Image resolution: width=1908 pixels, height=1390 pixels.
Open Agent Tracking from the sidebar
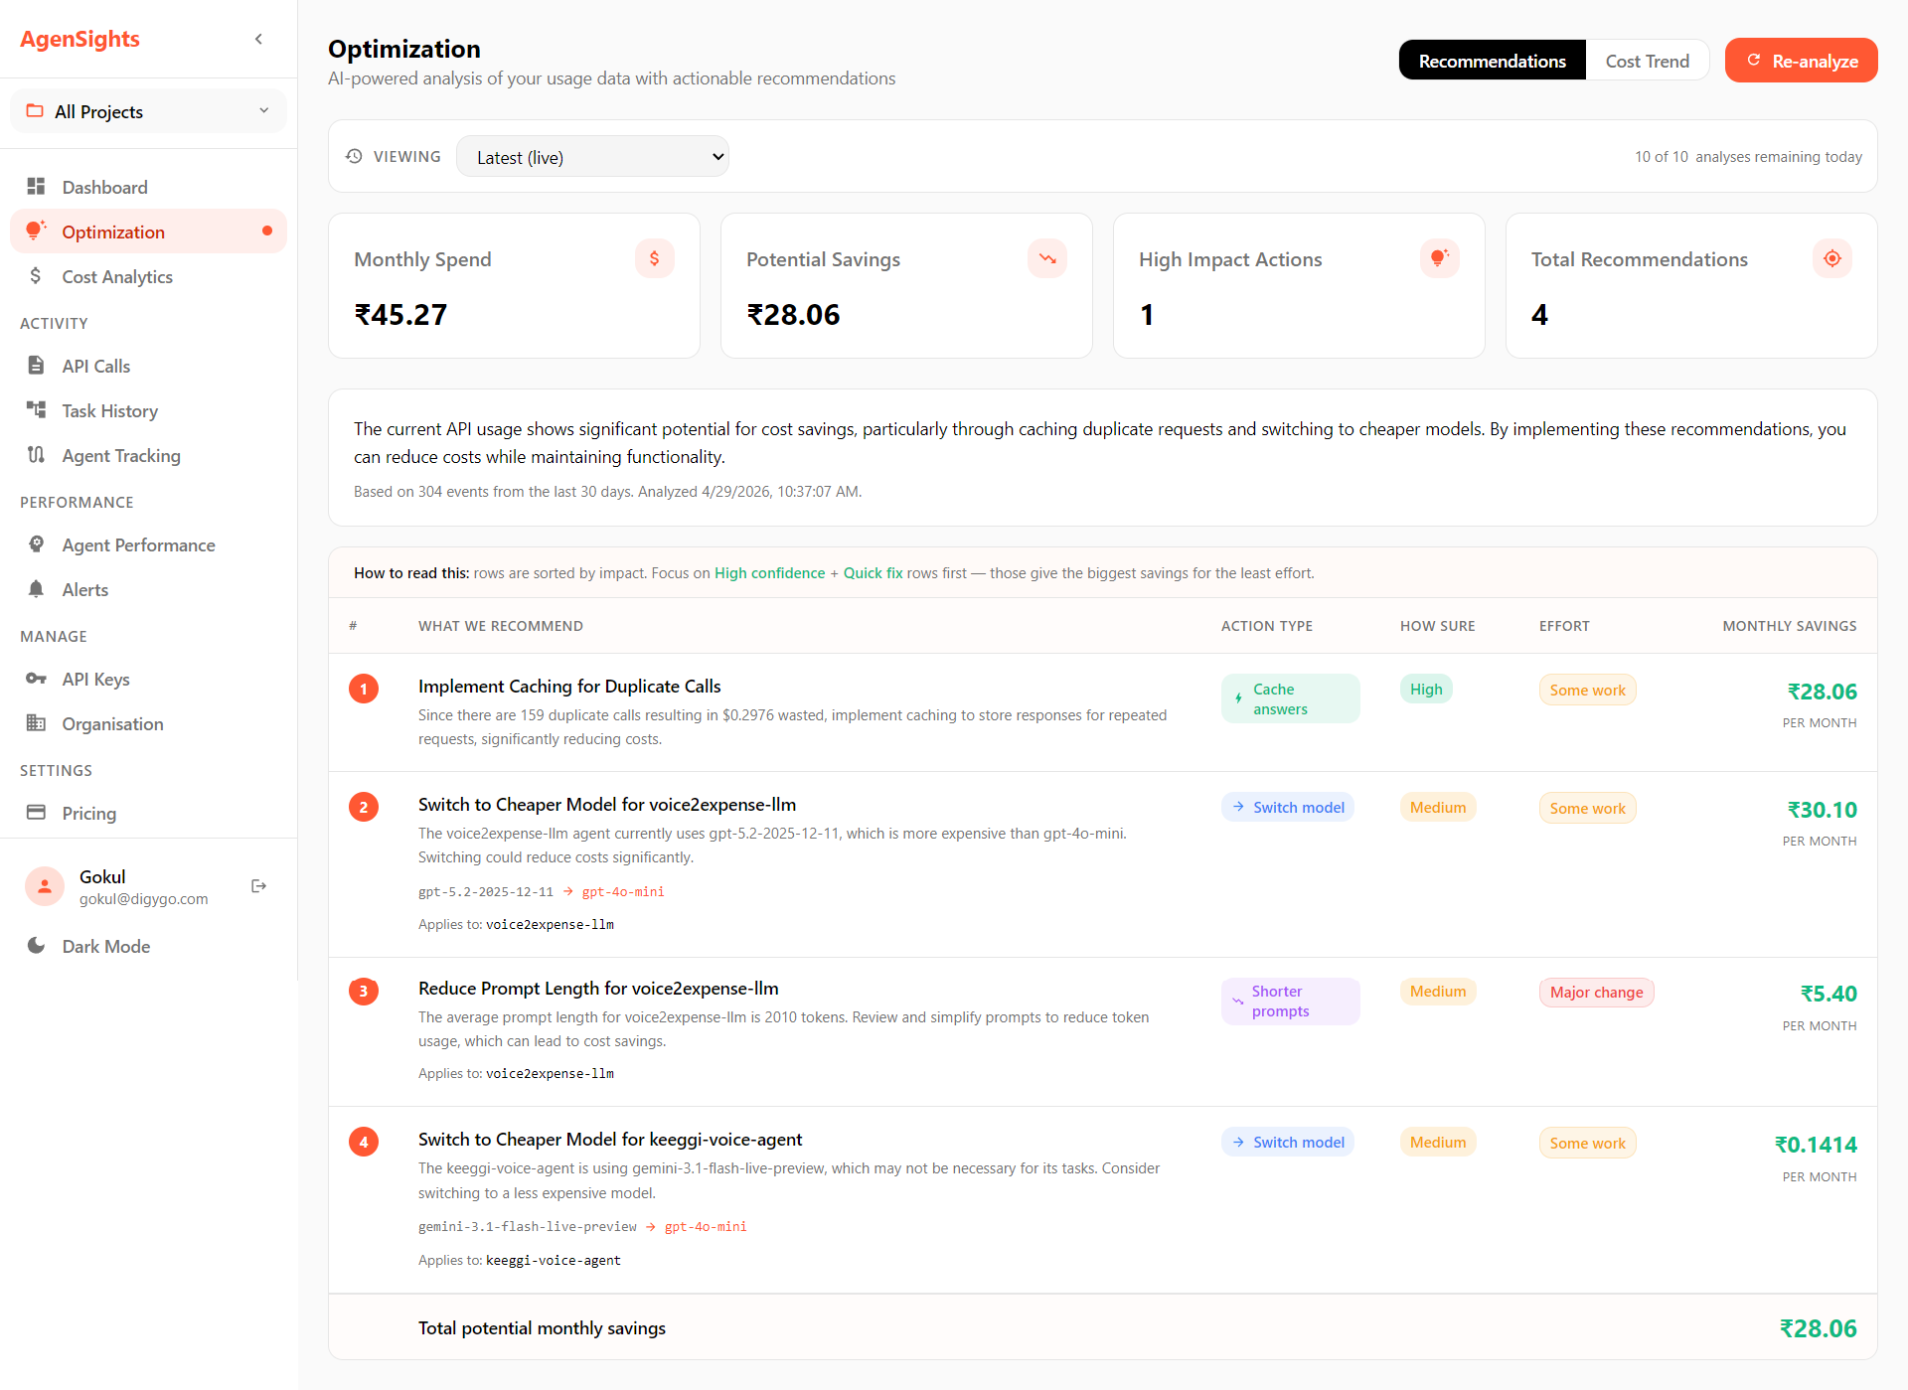[x=121, y=455]
